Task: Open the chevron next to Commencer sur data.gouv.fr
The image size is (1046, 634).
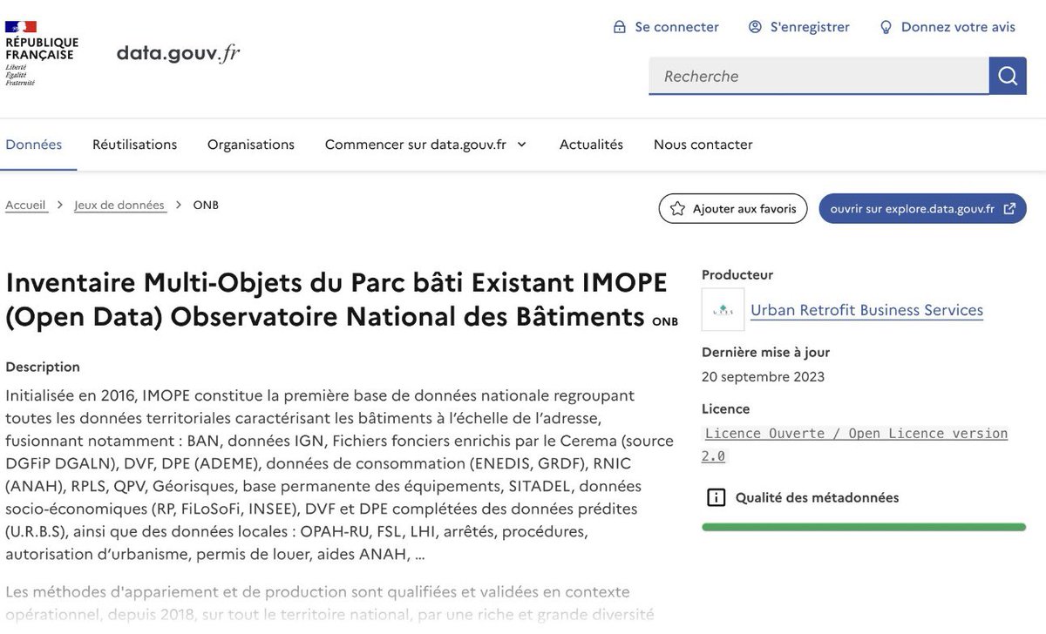Action: [523, 145]
